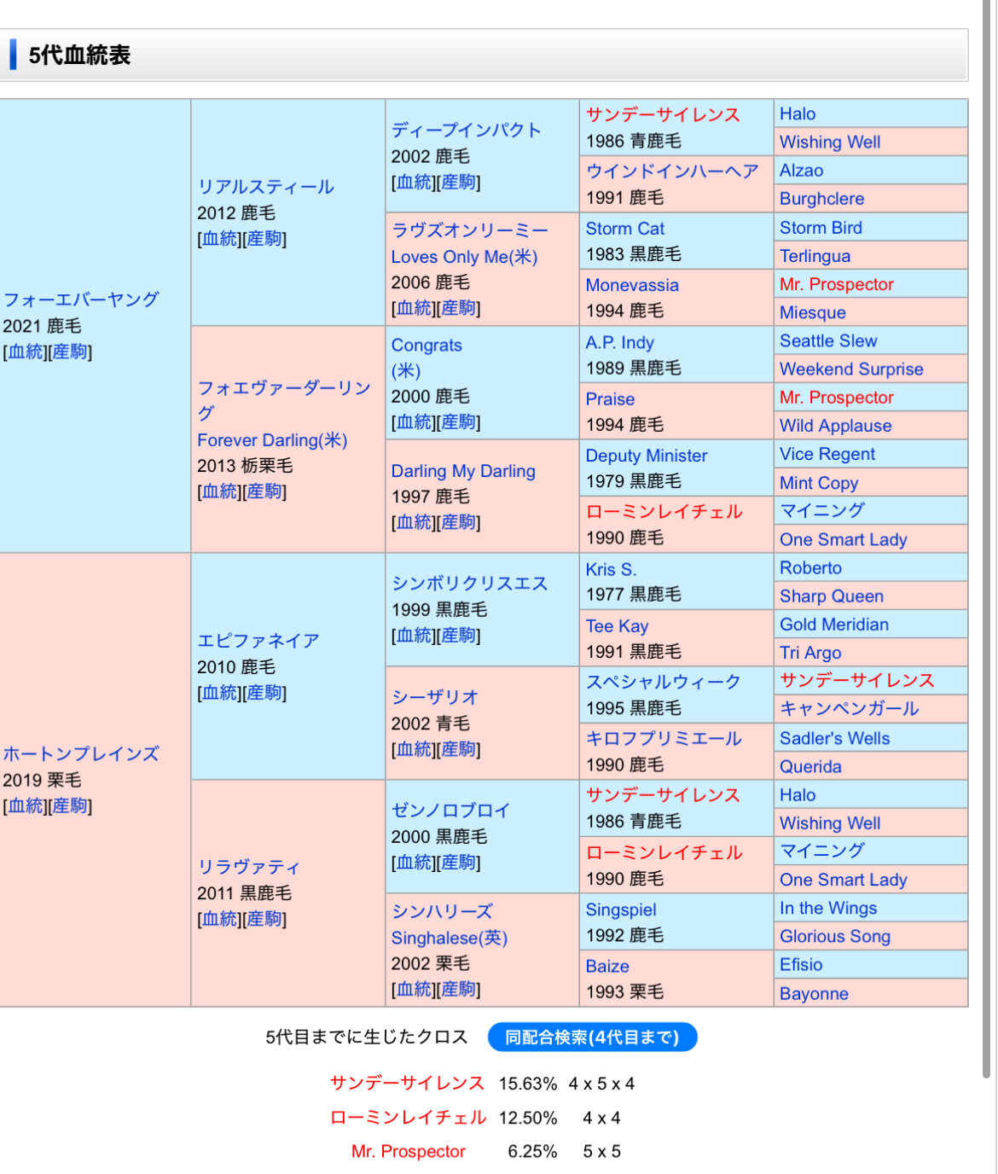
Task: Open ウインドインハーヘア link
Action: 672,171
